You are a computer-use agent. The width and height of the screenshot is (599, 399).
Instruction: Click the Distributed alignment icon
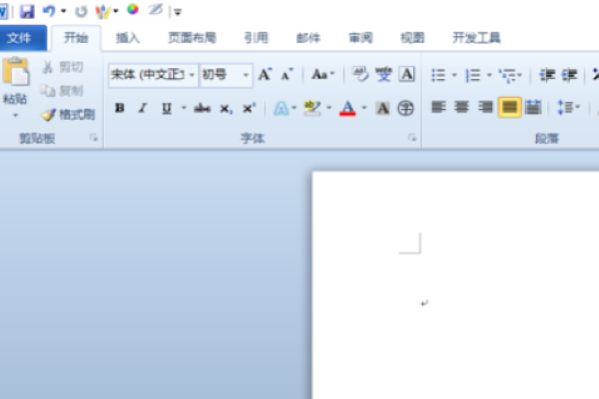(533, 108)
